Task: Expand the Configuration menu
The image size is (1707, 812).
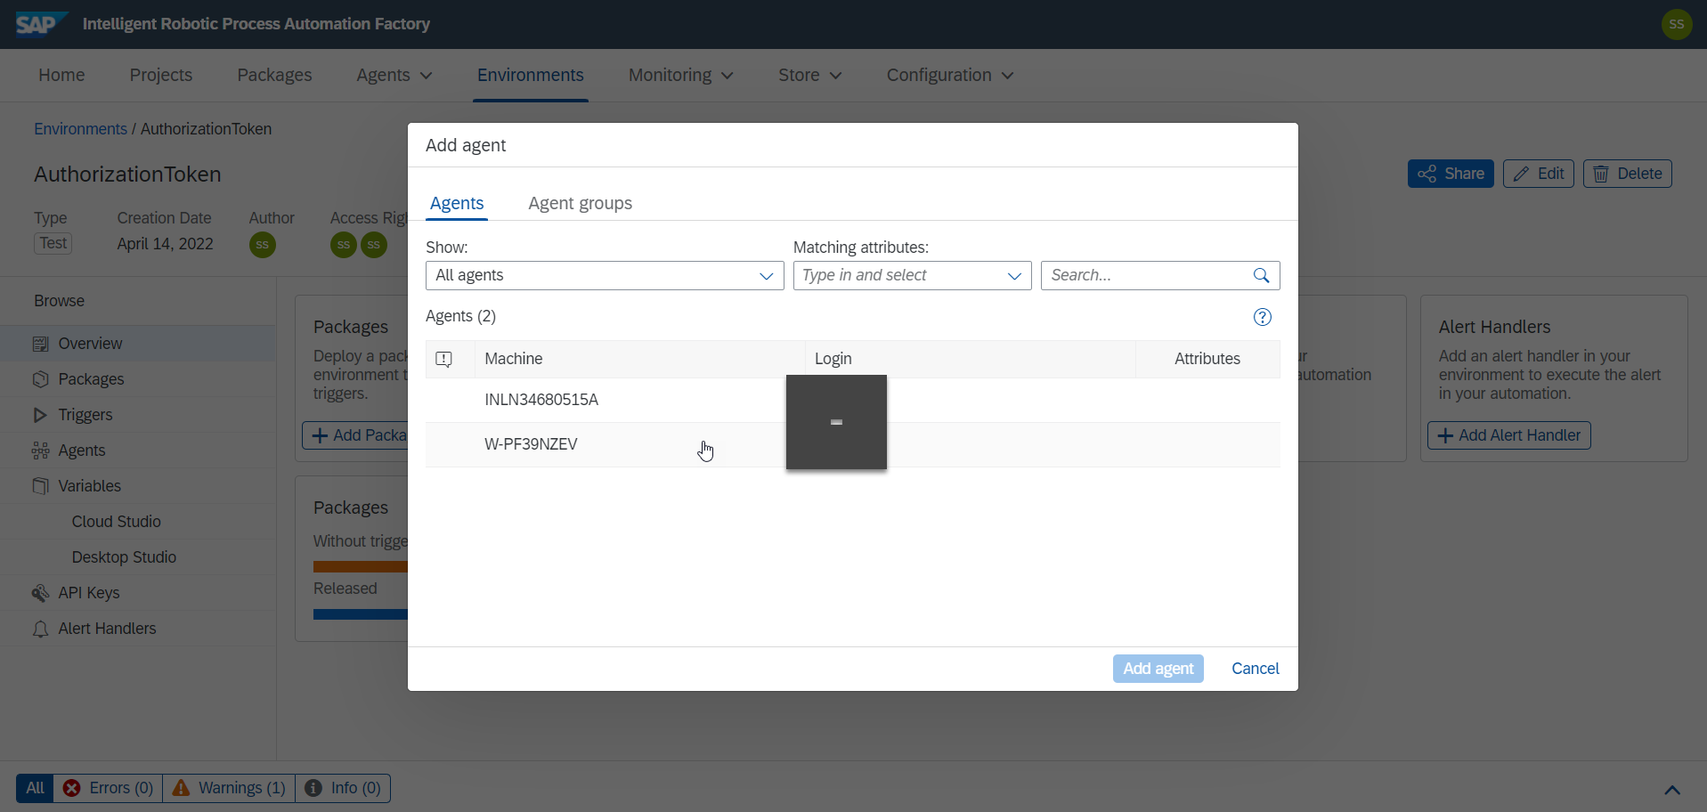Action: (949, 76)
